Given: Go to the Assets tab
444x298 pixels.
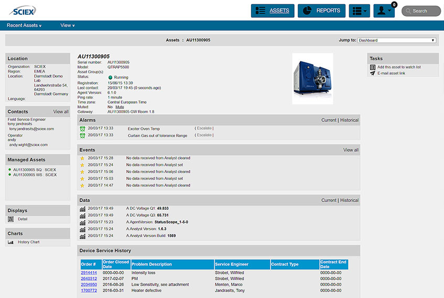Looking at the screenshot, I should 273,11.
